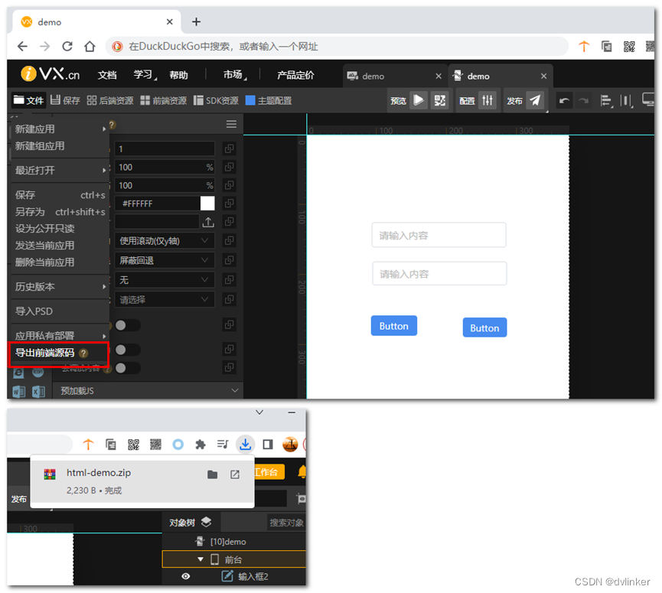Open the 文件 menu
662x593 pixels.
tap(28, 100)
